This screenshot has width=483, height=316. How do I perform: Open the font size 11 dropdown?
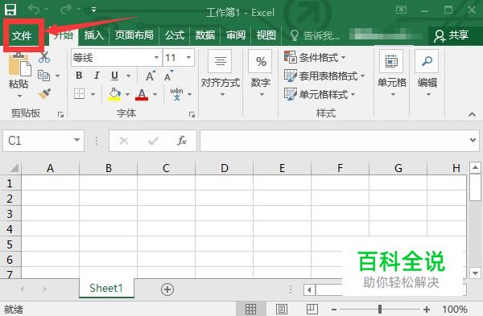[188, 58]
